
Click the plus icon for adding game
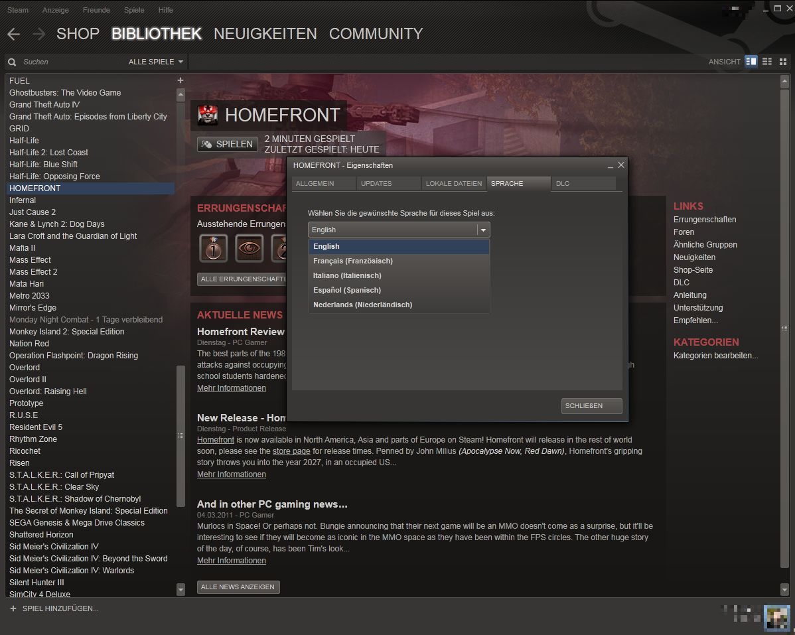(x=13, y=608)
